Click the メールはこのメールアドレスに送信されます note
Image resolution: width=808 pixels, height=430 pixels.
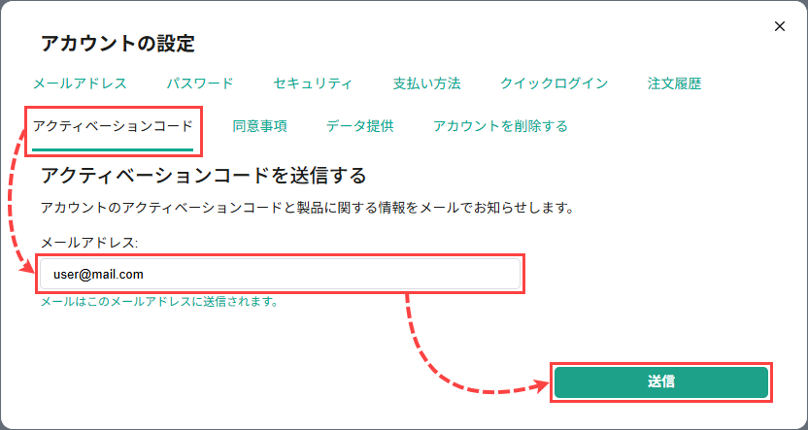[159, 302]
